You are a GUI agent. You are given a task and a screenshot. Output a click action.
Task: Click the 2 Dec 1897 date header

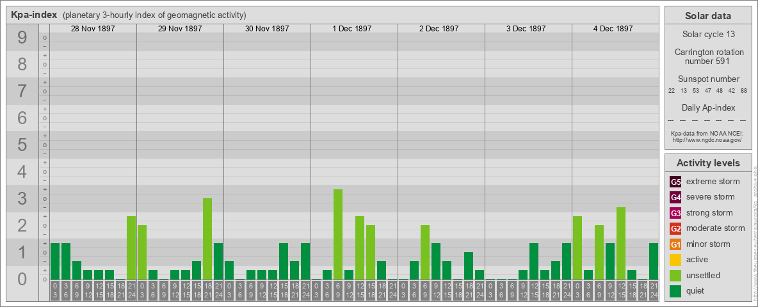click(x=439, y=29)
